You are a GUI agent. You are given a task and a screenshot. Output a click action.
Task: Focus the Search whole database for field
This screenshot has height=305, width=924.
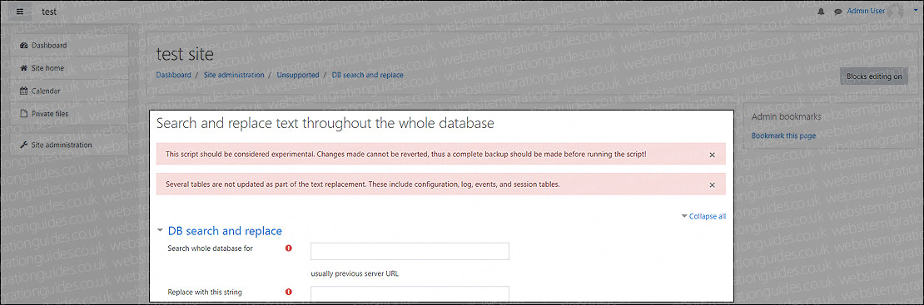(x=410, y=252)
